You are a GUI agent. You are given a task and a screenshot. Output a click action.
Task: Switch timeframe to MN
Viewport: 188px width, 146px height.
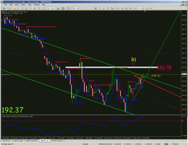tap(151, 8)
